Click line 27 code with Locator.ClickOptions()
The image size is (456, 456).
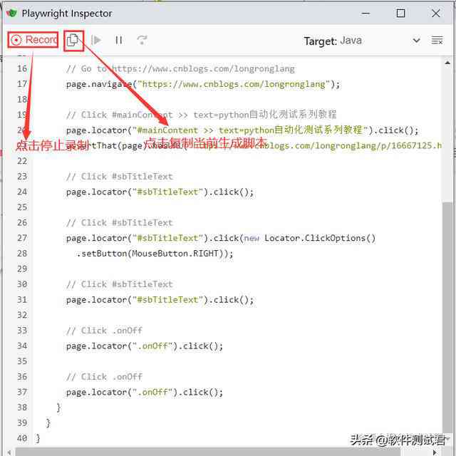tap(221, 238)
